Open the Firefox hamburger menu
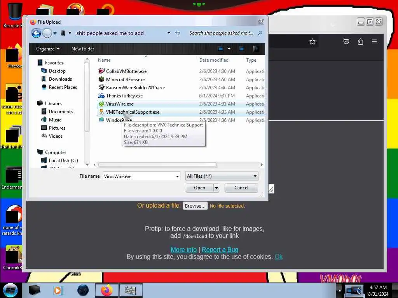The width and height of the screenshot is (398, 298). click(x=374, y=41)
